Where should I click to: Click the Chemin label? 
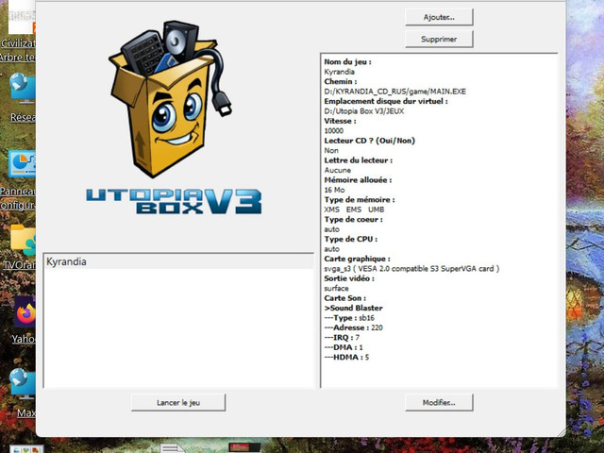point(341,82)
